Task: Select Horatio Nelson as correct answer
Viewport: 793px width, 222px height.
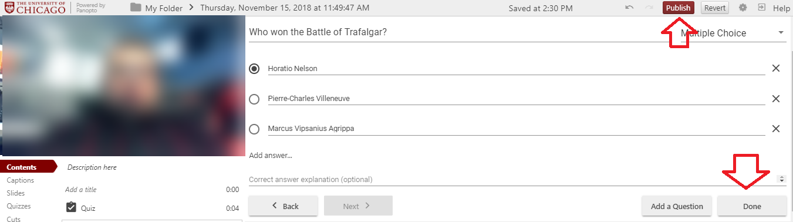Action: coord(254,69)
